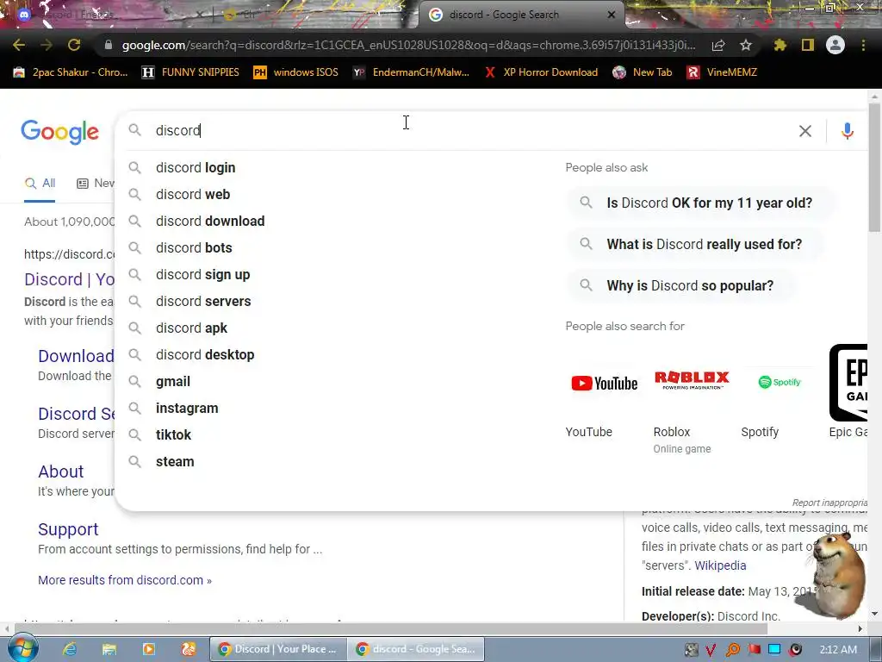Clear the search box with the X icon

(805, 131)
